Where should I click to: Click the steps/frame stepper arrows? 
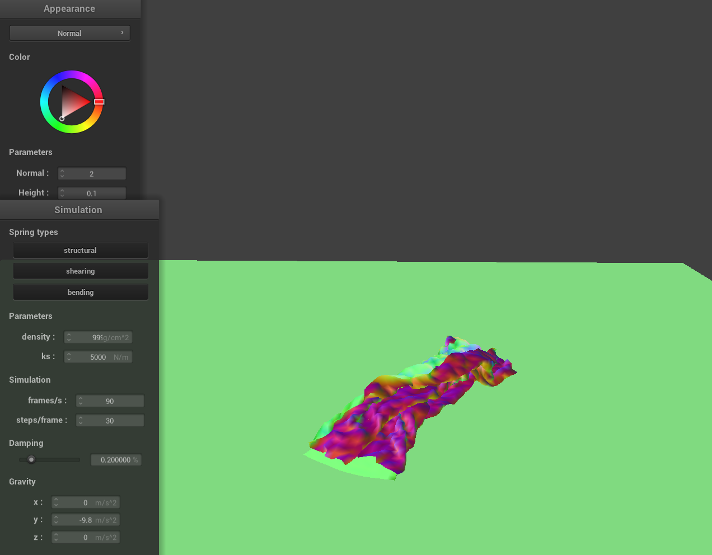click(x=81, y=421)
